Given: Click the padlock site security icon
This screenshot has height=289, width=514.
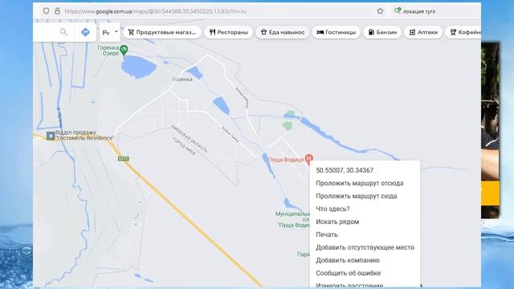Looking at the screenshot, I should (57, 10).
